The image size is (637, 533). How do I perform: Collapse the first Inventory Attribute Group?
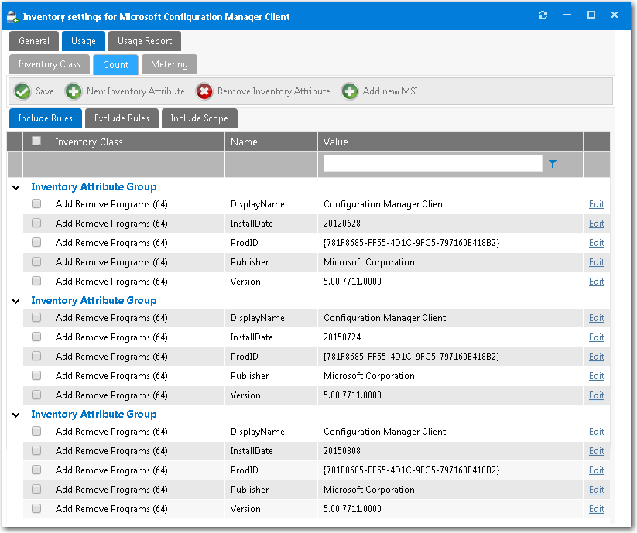(x=15, y=187)
